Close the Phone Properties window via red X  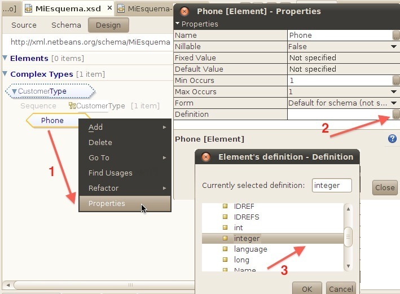[184, 11]
